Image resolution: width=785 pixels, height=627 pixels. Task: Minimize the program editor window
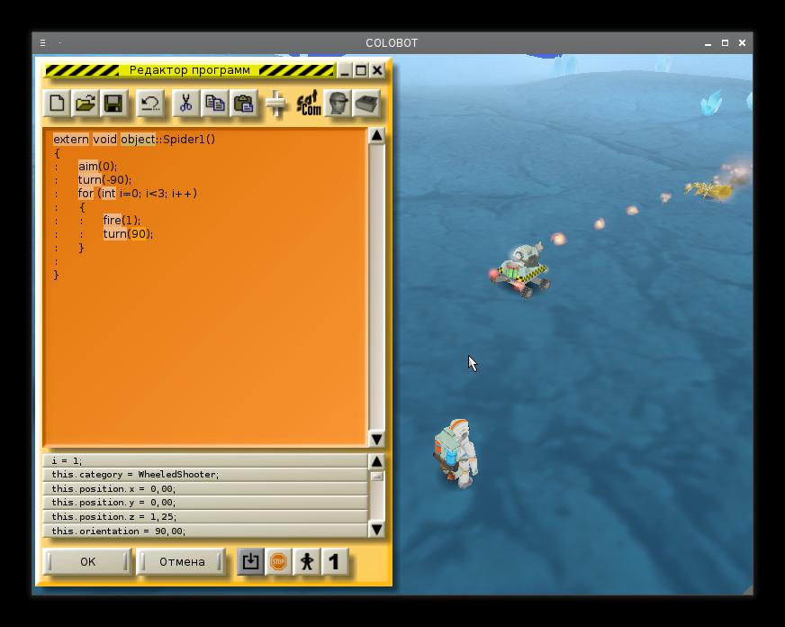pyautogui.click(x=345, y=70)
